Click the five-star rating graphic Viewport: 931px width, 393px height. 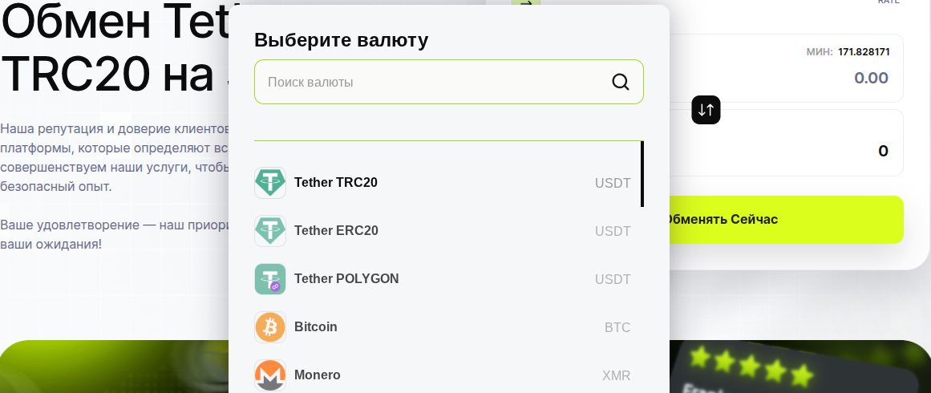click(751, 367)
